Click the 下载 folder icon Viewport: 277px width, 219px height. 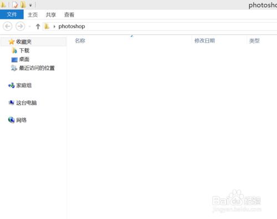[14, 50]
